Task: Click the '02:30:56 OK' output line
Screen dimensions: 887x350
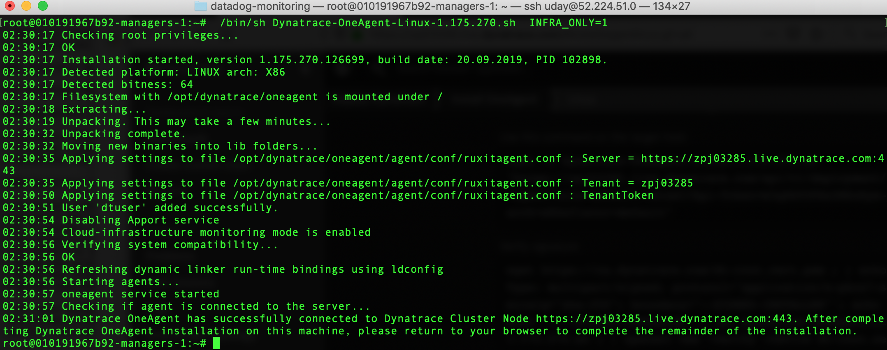Action: pos(39,257)
